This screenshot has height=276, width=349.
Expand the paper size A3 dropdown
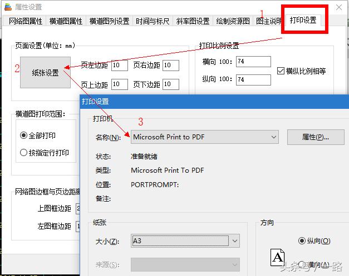coord(185,240)
